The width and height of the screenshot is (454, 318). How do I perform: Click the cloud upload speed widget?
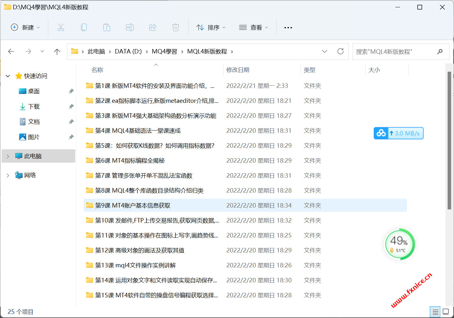(399, 133)
